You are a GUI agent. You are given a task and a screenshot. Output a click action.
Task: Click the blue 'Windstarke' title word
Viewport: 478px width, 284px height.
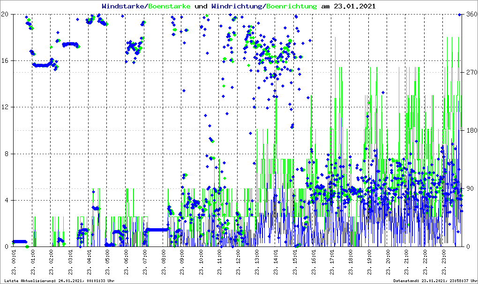124,7
